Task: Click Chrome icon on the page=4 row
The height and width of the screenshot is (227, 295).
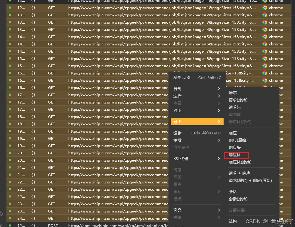Action: click(265, 29)
